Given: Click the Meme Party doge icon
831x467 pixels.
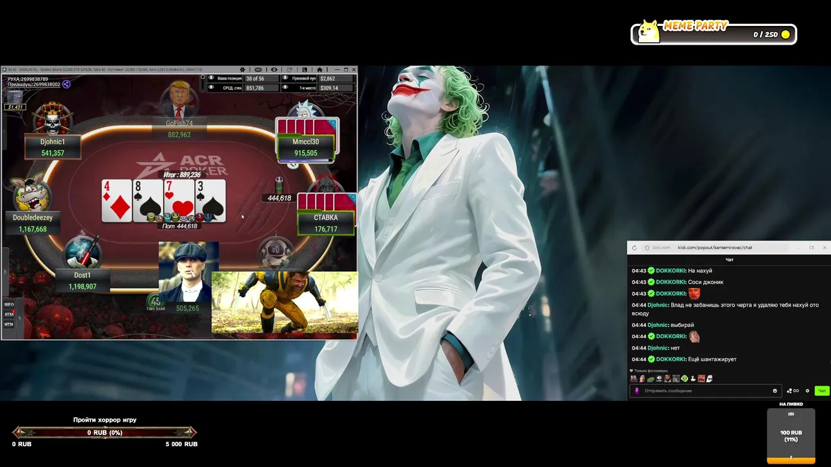Looking at the screenshot, I should [649, 32].
